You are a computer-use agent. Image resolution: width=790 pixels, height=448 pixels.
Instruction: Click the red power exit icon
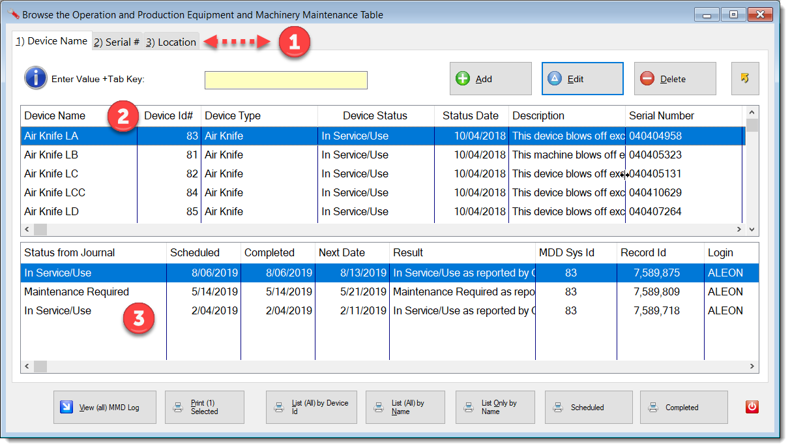(752, 407)
